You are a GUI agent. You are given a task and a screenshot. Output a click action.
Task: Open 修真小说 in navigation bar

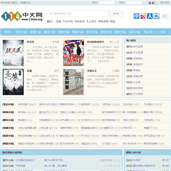[36, 32]
